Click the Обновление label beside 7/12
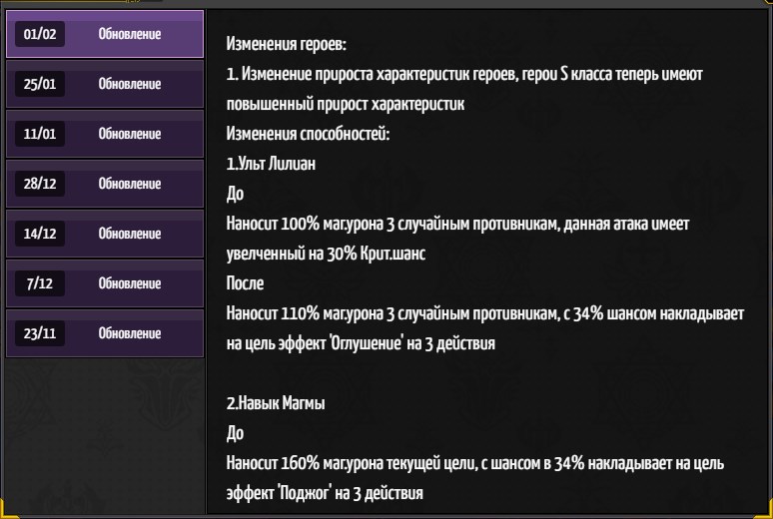The height and width of the screenshot is (519, 773). 130,283
